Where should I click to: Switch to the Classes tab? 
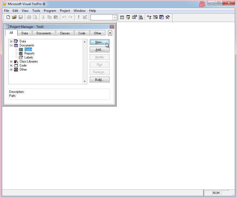click(x=65, y=33)
